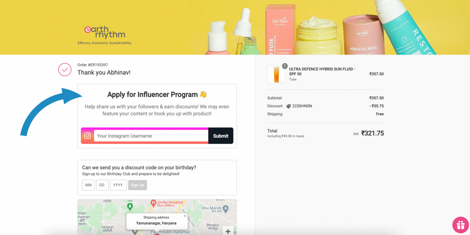
Task: Focus the Your Instagram Username field
Action: pos(151,136)
